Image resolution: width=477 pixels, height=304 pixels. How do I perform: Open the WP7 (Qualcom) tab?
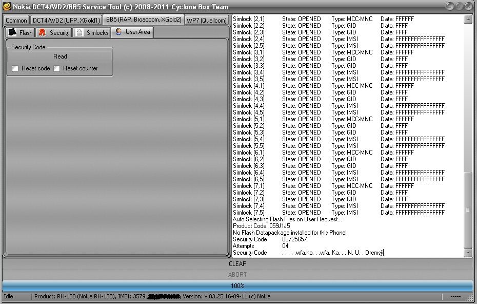206,21
